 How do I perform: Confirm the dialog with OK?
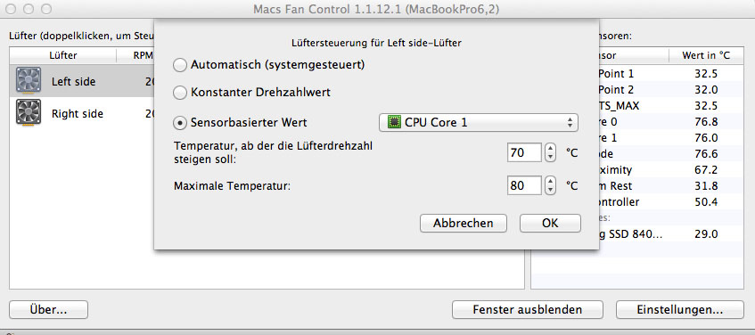pos(550,223)
